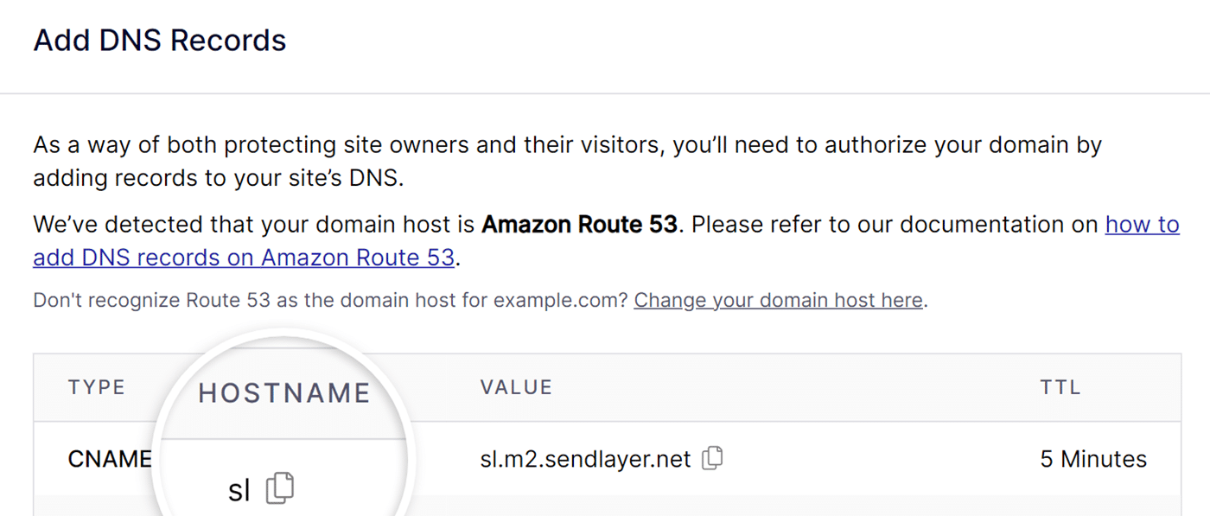Click the HOSTNAME column header
This screenshot has height=516, width=1210.
283,392
